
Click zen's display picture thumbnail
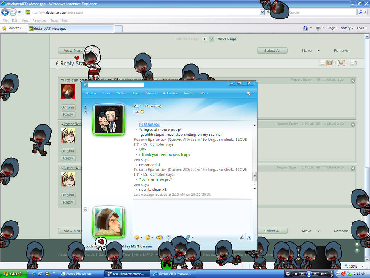pos(109,119)
